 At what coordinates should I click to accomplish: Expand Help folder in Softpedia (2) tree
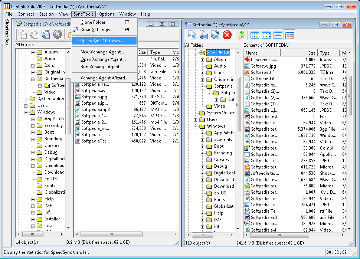point(33,199)
